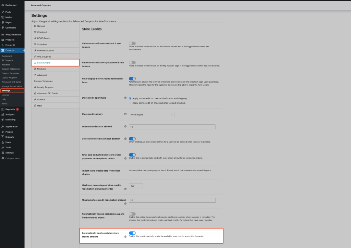The height and width of the screenshot is (248, 351).
Task: Click the Products box icon
Action: point(3,40)
